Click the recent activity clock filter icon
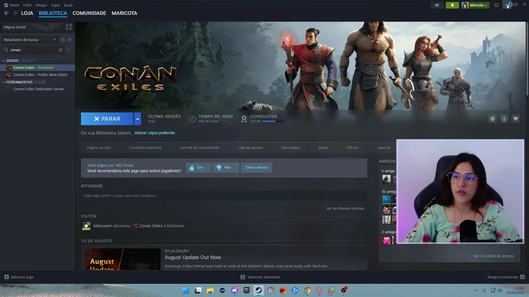The image size is (529, 297). pyautogui.click(x=63, y=40)
